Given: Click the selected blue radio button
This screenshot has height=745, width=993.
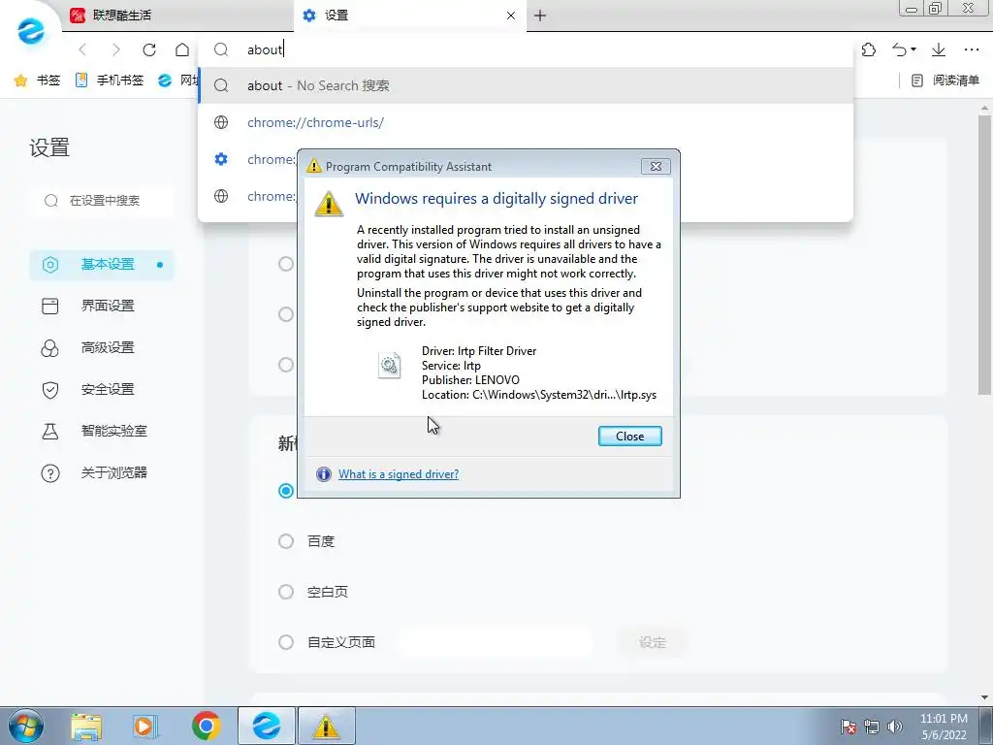Looking at the screenshot, I should tap(286, 490).
